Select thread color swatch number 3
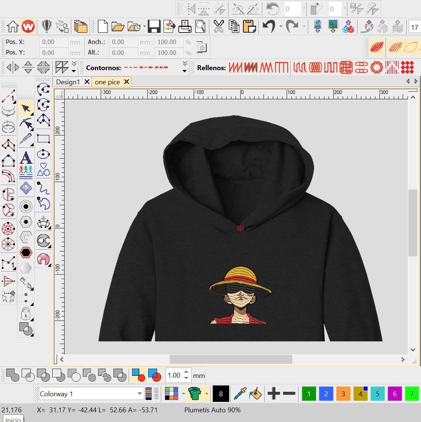 tap(343, 394)
